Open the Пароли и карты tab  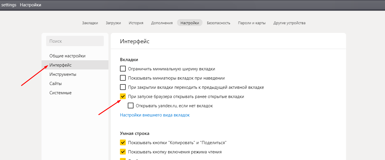(251, 23)
